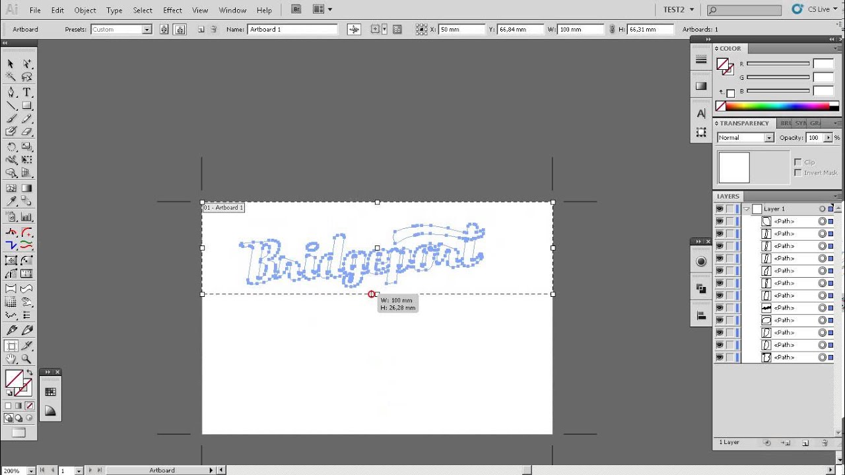845x475 pixels.
Task: Open the Gradient panel icon in dock
Action: click(701, 86)
